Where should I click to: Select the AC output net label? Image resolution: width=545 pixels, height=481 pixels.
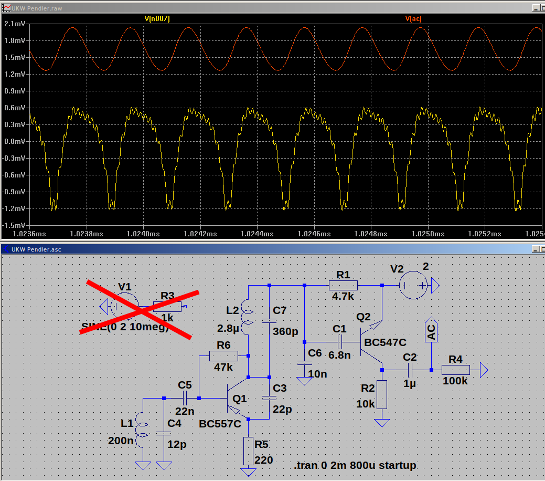coord(431,332)
